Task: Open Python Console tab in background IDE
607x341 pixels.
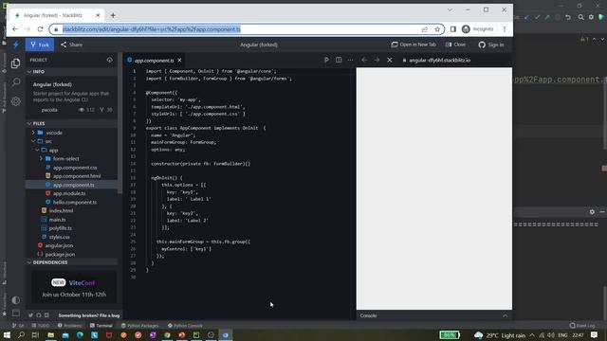Action: pyautogui.click(x=185, y=326)
